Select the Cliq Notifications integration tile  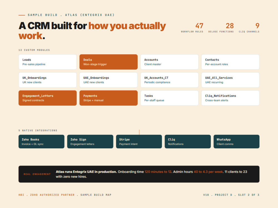point(188,141)
